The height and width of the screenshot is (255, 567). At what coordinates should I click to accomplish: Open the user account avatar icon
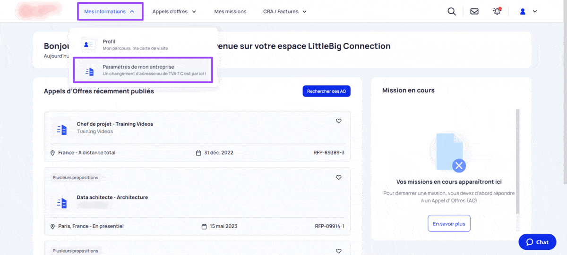coord(523,11)
